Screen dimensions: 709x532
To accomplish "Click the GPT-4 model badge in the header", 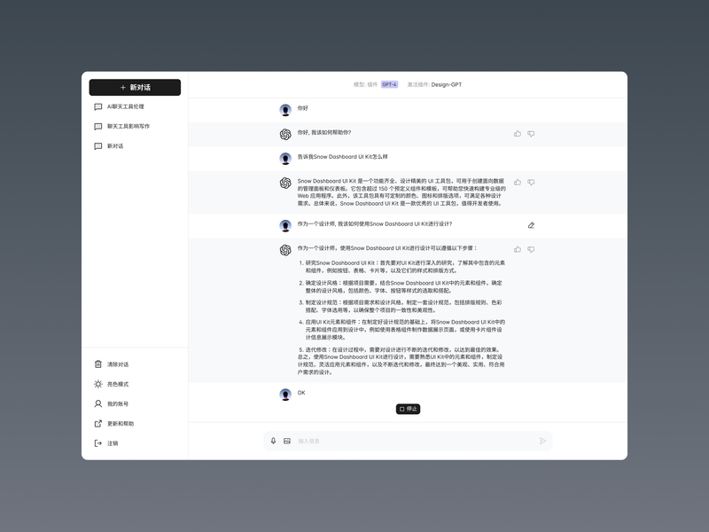I will coord(389,84).
